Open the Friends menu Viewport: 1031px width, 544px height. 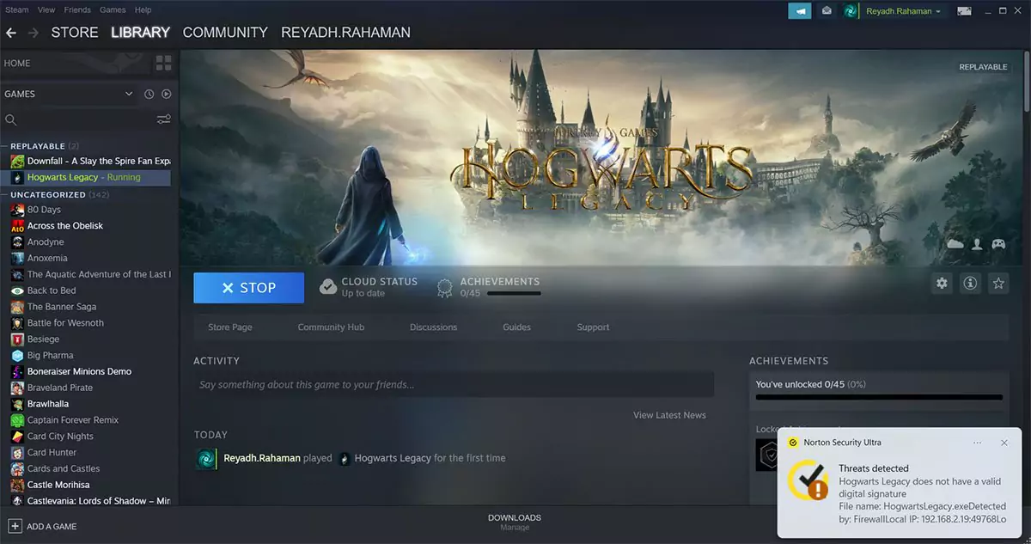coord(77,9)
